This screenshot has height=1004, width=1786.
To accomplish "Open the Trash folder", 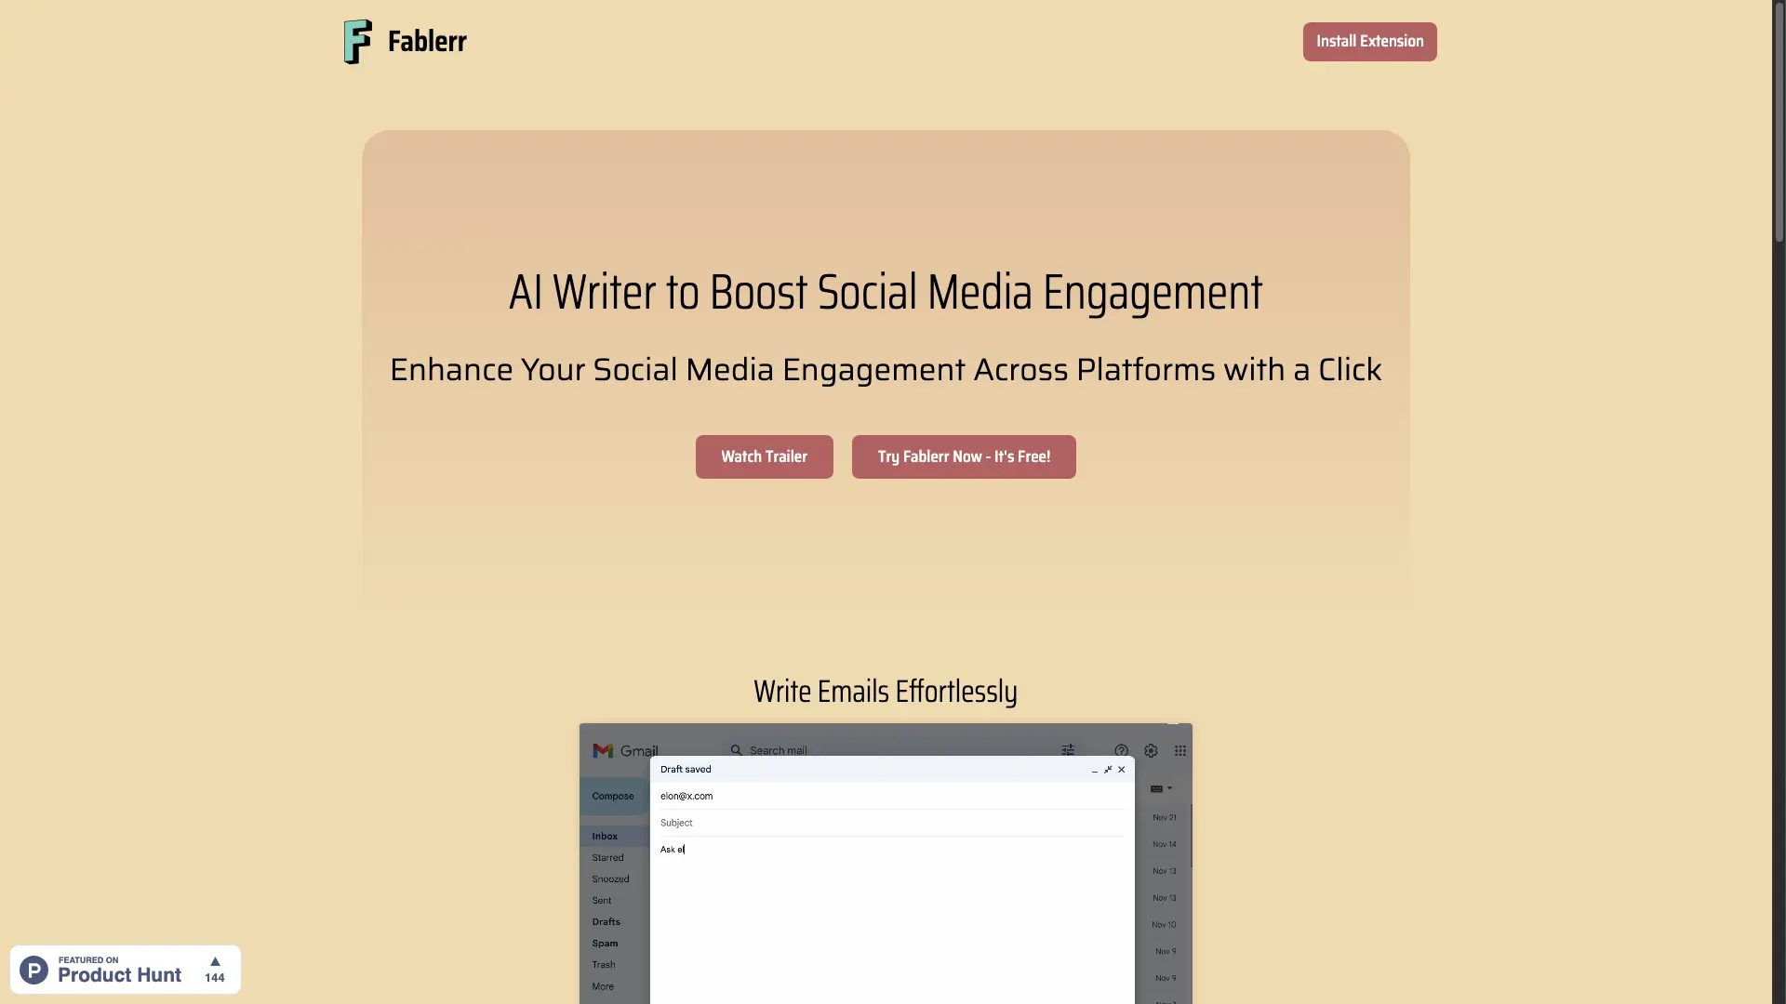I will [x=604, y=964].
